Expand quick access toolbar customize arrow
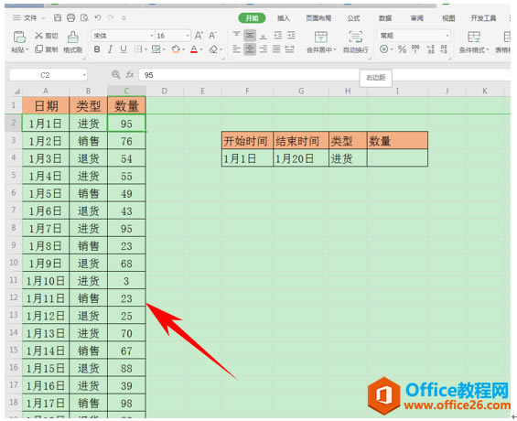This screenshot has height=421, width=517. (124, 18)
